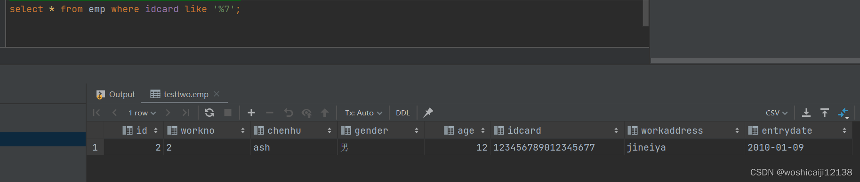Close the testtwo.emp tab
The height and width of the screenshot is (182, 860).
click(217, 94)
